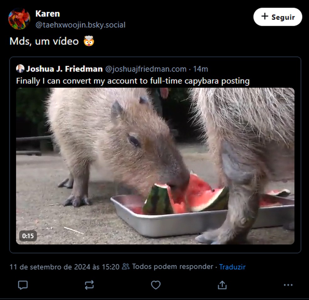Click the Traduzir link
Viewport: 309px width, 300px height.
click(232, 267)
